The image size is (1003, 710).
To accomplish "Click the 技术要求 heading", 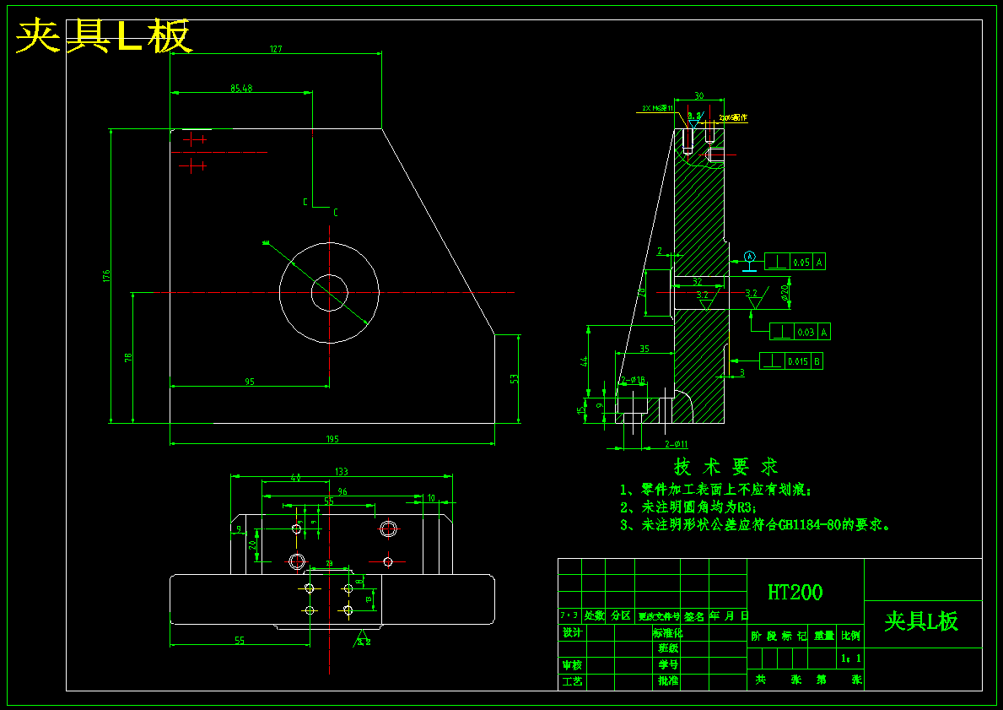I will (x=726, y=467).
